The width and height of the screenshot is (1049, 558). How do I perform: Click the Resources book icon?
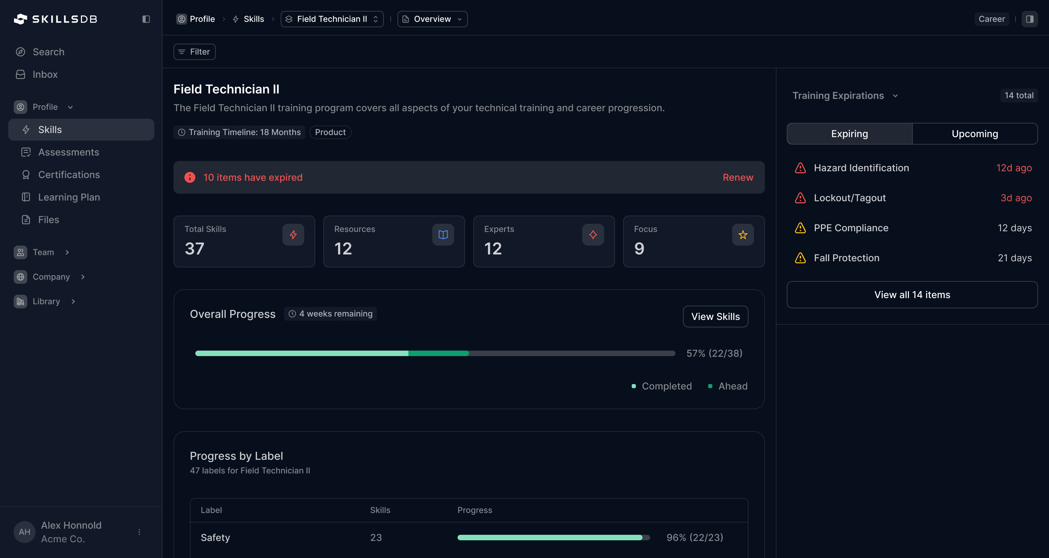443,235
